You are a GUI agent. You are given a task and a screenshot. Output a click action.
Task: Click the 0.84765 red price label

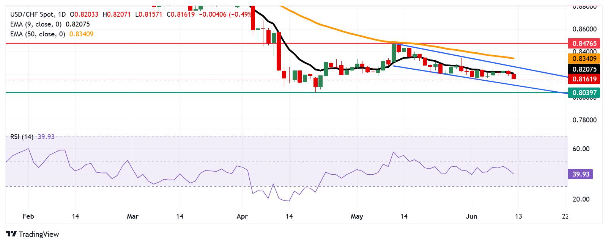[584, 44]
